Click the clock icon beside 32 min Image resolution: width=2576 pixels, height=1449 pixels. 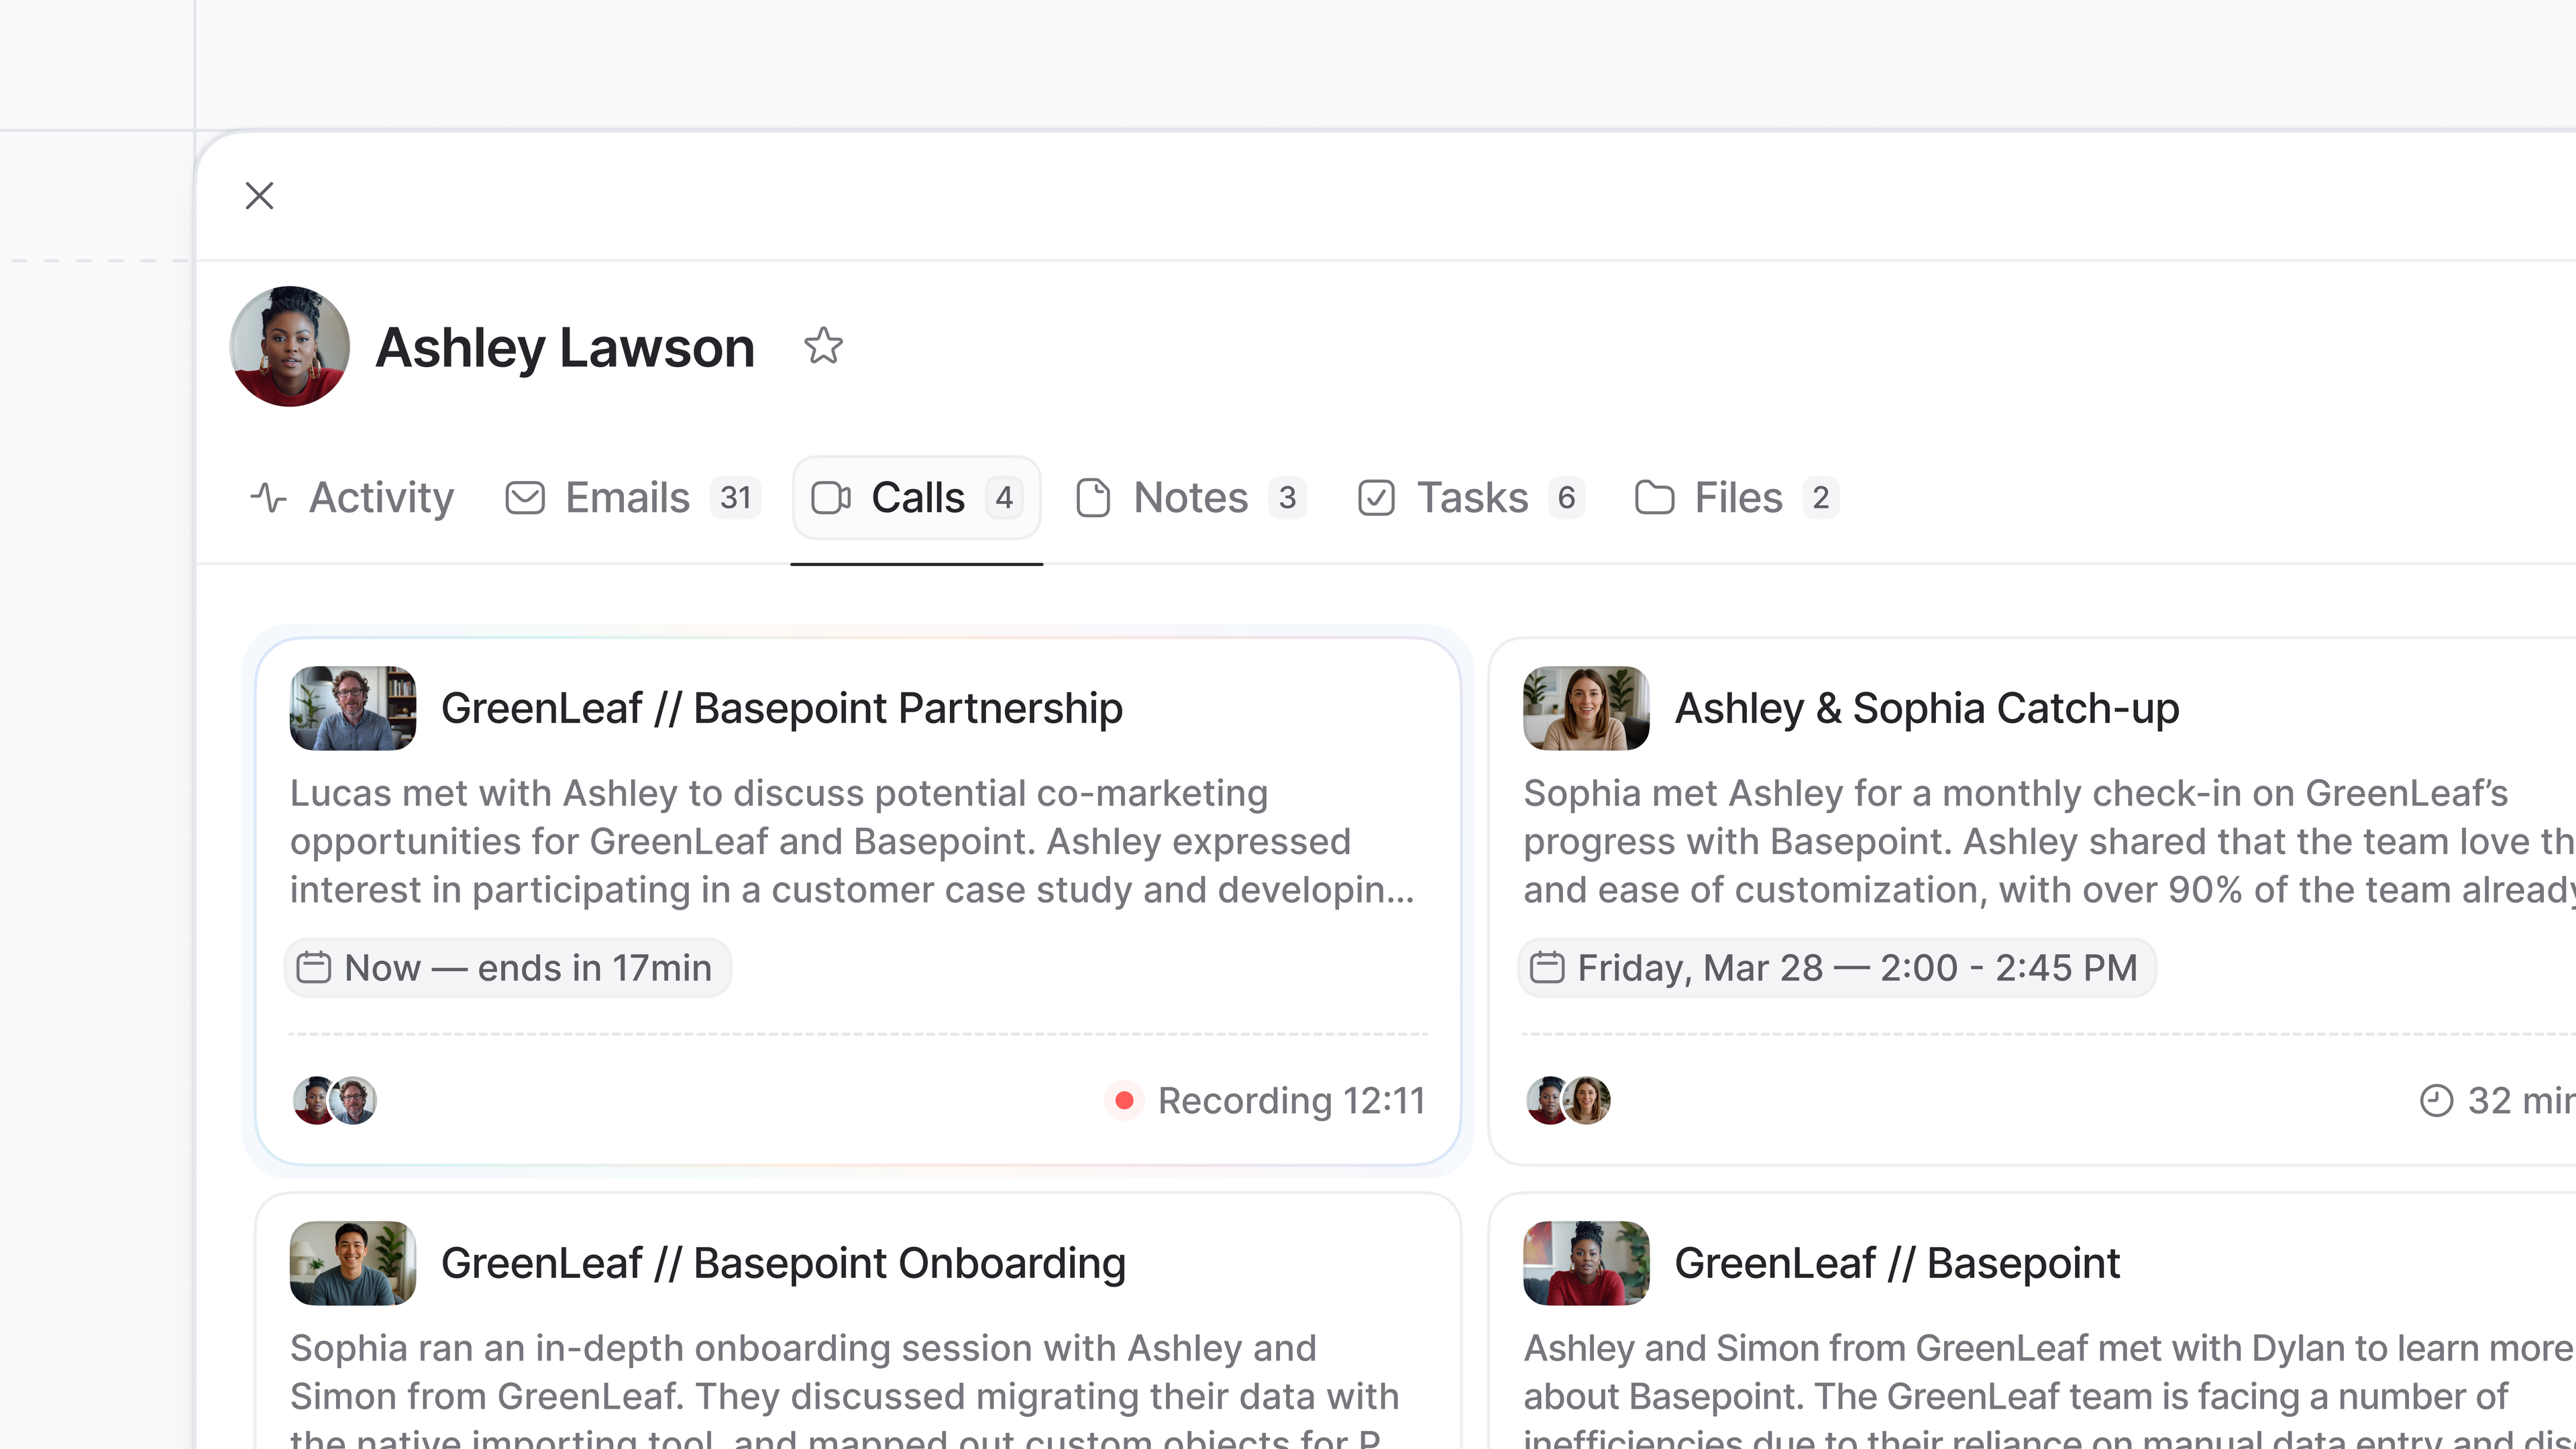[2436, 1100]
